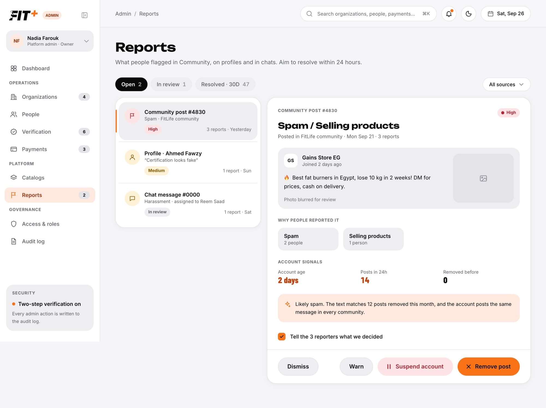
Task: Dismiss the report
Action: (298, 366)
